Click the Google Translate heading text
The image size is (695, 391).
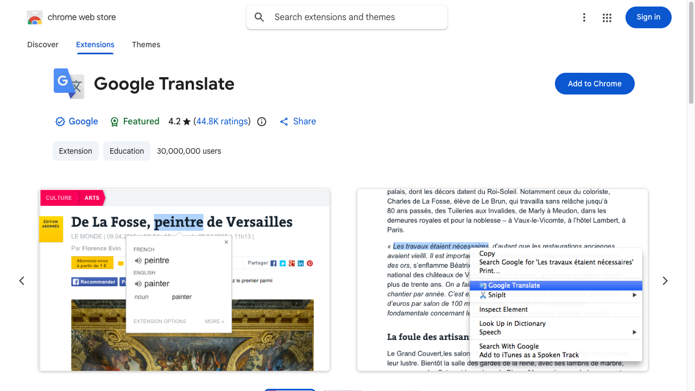click(x=164, y=84)
